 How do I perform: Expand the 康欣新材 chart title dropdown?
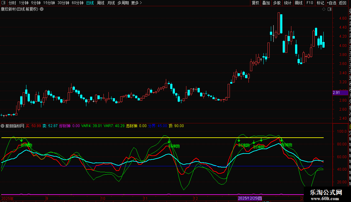pos(42,9)
